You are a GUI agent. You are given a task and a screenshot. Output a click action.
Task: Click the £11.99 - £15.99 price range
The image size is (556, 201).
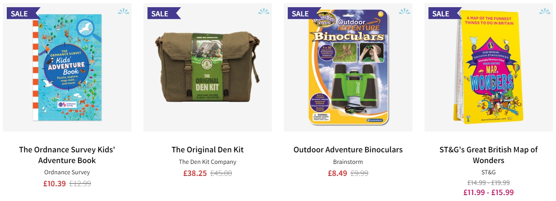(x=489, y=192)
